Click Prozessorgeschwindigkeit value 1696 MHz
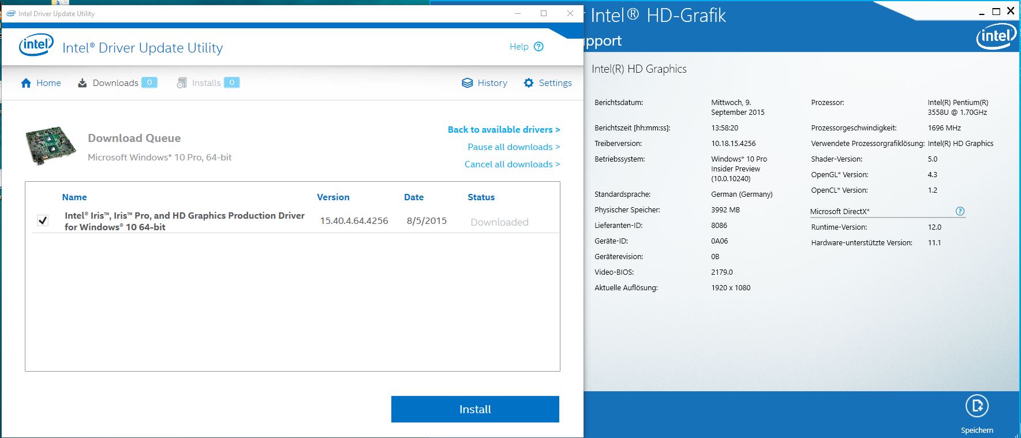The width and height of the screenshot is (1021, 438). pos(944,128)
